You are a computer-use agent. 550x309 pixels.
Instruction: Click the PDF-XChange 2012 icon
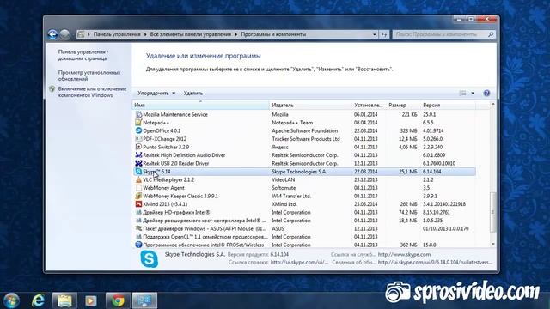138,139
